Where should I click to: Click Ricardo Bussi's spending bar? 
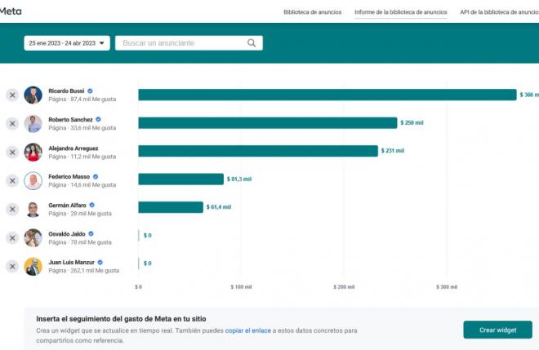point(327,95)
